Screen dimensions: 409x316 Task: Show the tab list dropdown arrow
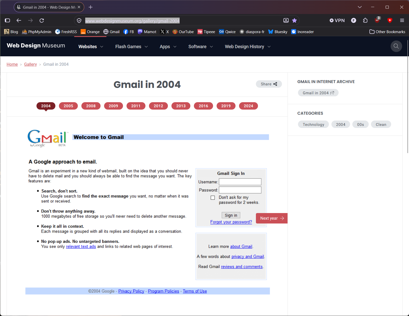coord(360,7)
